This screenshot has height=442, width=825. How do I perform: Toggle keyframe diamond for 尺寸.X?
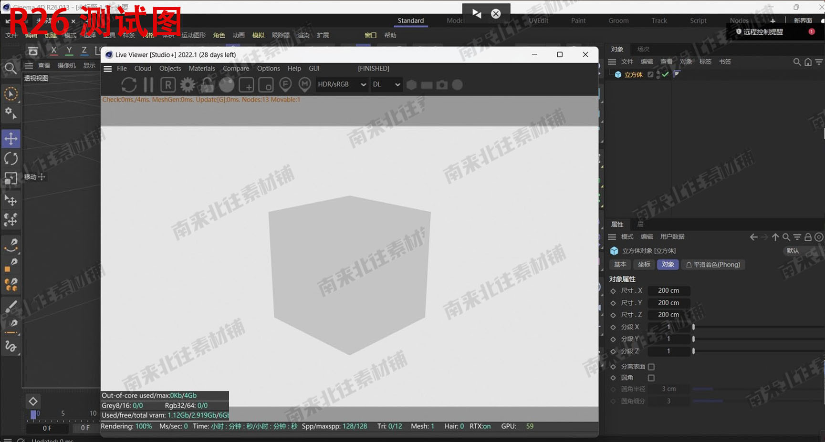click(x=613, y=291)
